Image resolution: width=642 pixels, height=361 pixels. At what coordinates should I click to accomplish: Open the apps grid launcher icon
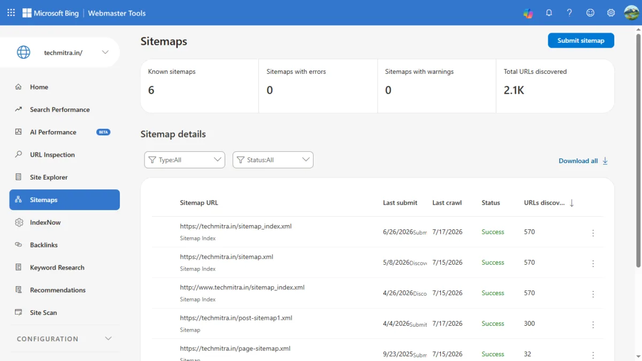(x=11, y=13)
